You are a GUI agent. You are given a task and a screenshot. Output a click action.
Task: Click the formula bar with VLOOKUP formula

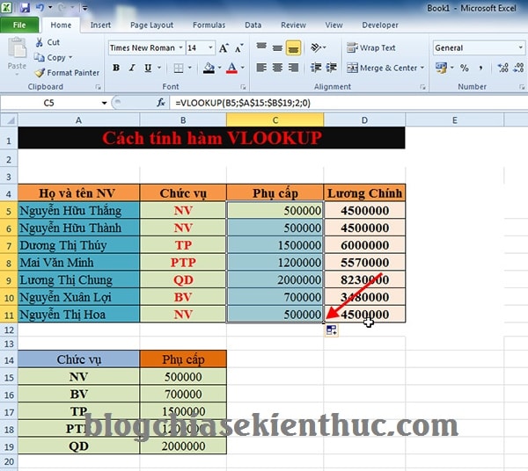(348, 103)
